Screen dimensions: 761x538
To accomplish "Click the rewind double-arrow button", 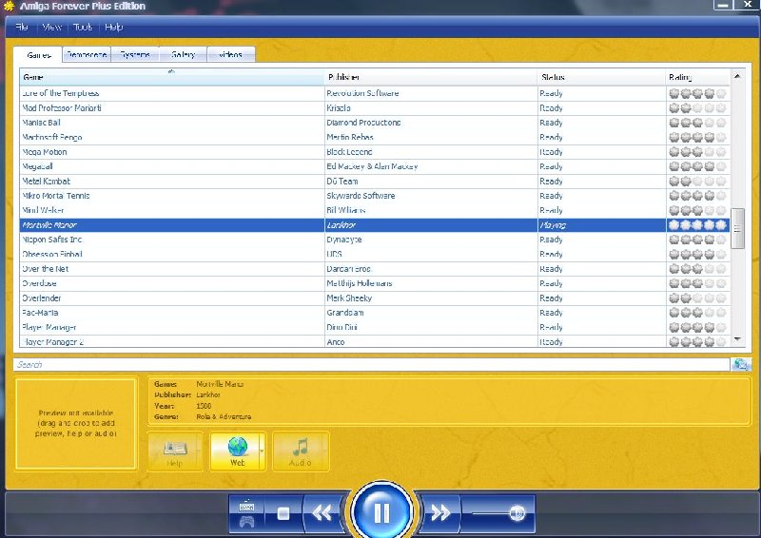I will click(x=322, y=512).
